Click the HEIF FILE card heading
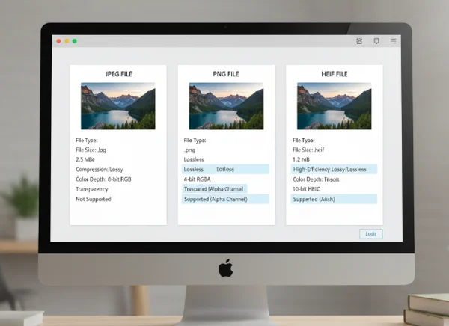Viewport: 449px width, 326px height. click(x=335, y=74)
